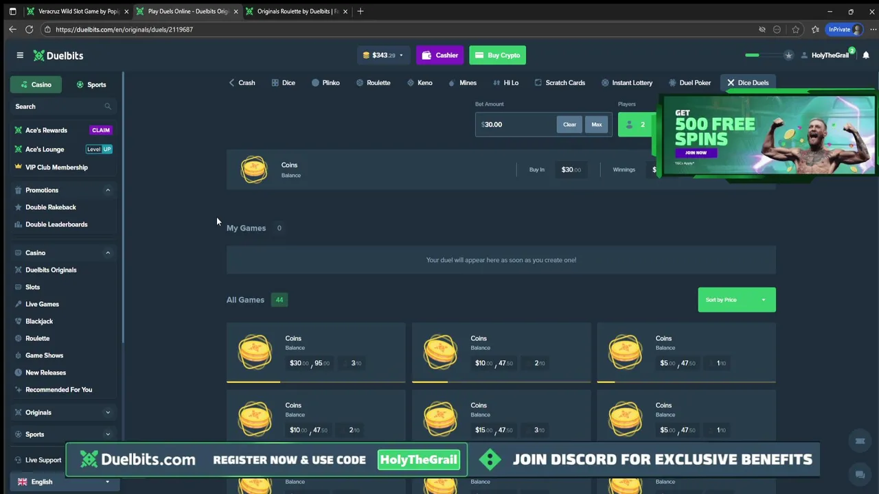Select the Instant Lottery icon
Image resolution: width=879 pixels, height=494 pixels.
605,82
